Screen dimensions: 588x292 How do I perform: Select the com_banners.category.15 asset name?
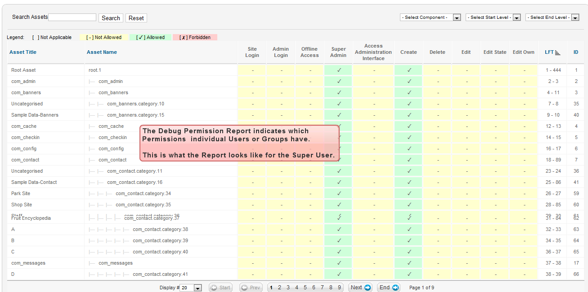pos(135,115)
